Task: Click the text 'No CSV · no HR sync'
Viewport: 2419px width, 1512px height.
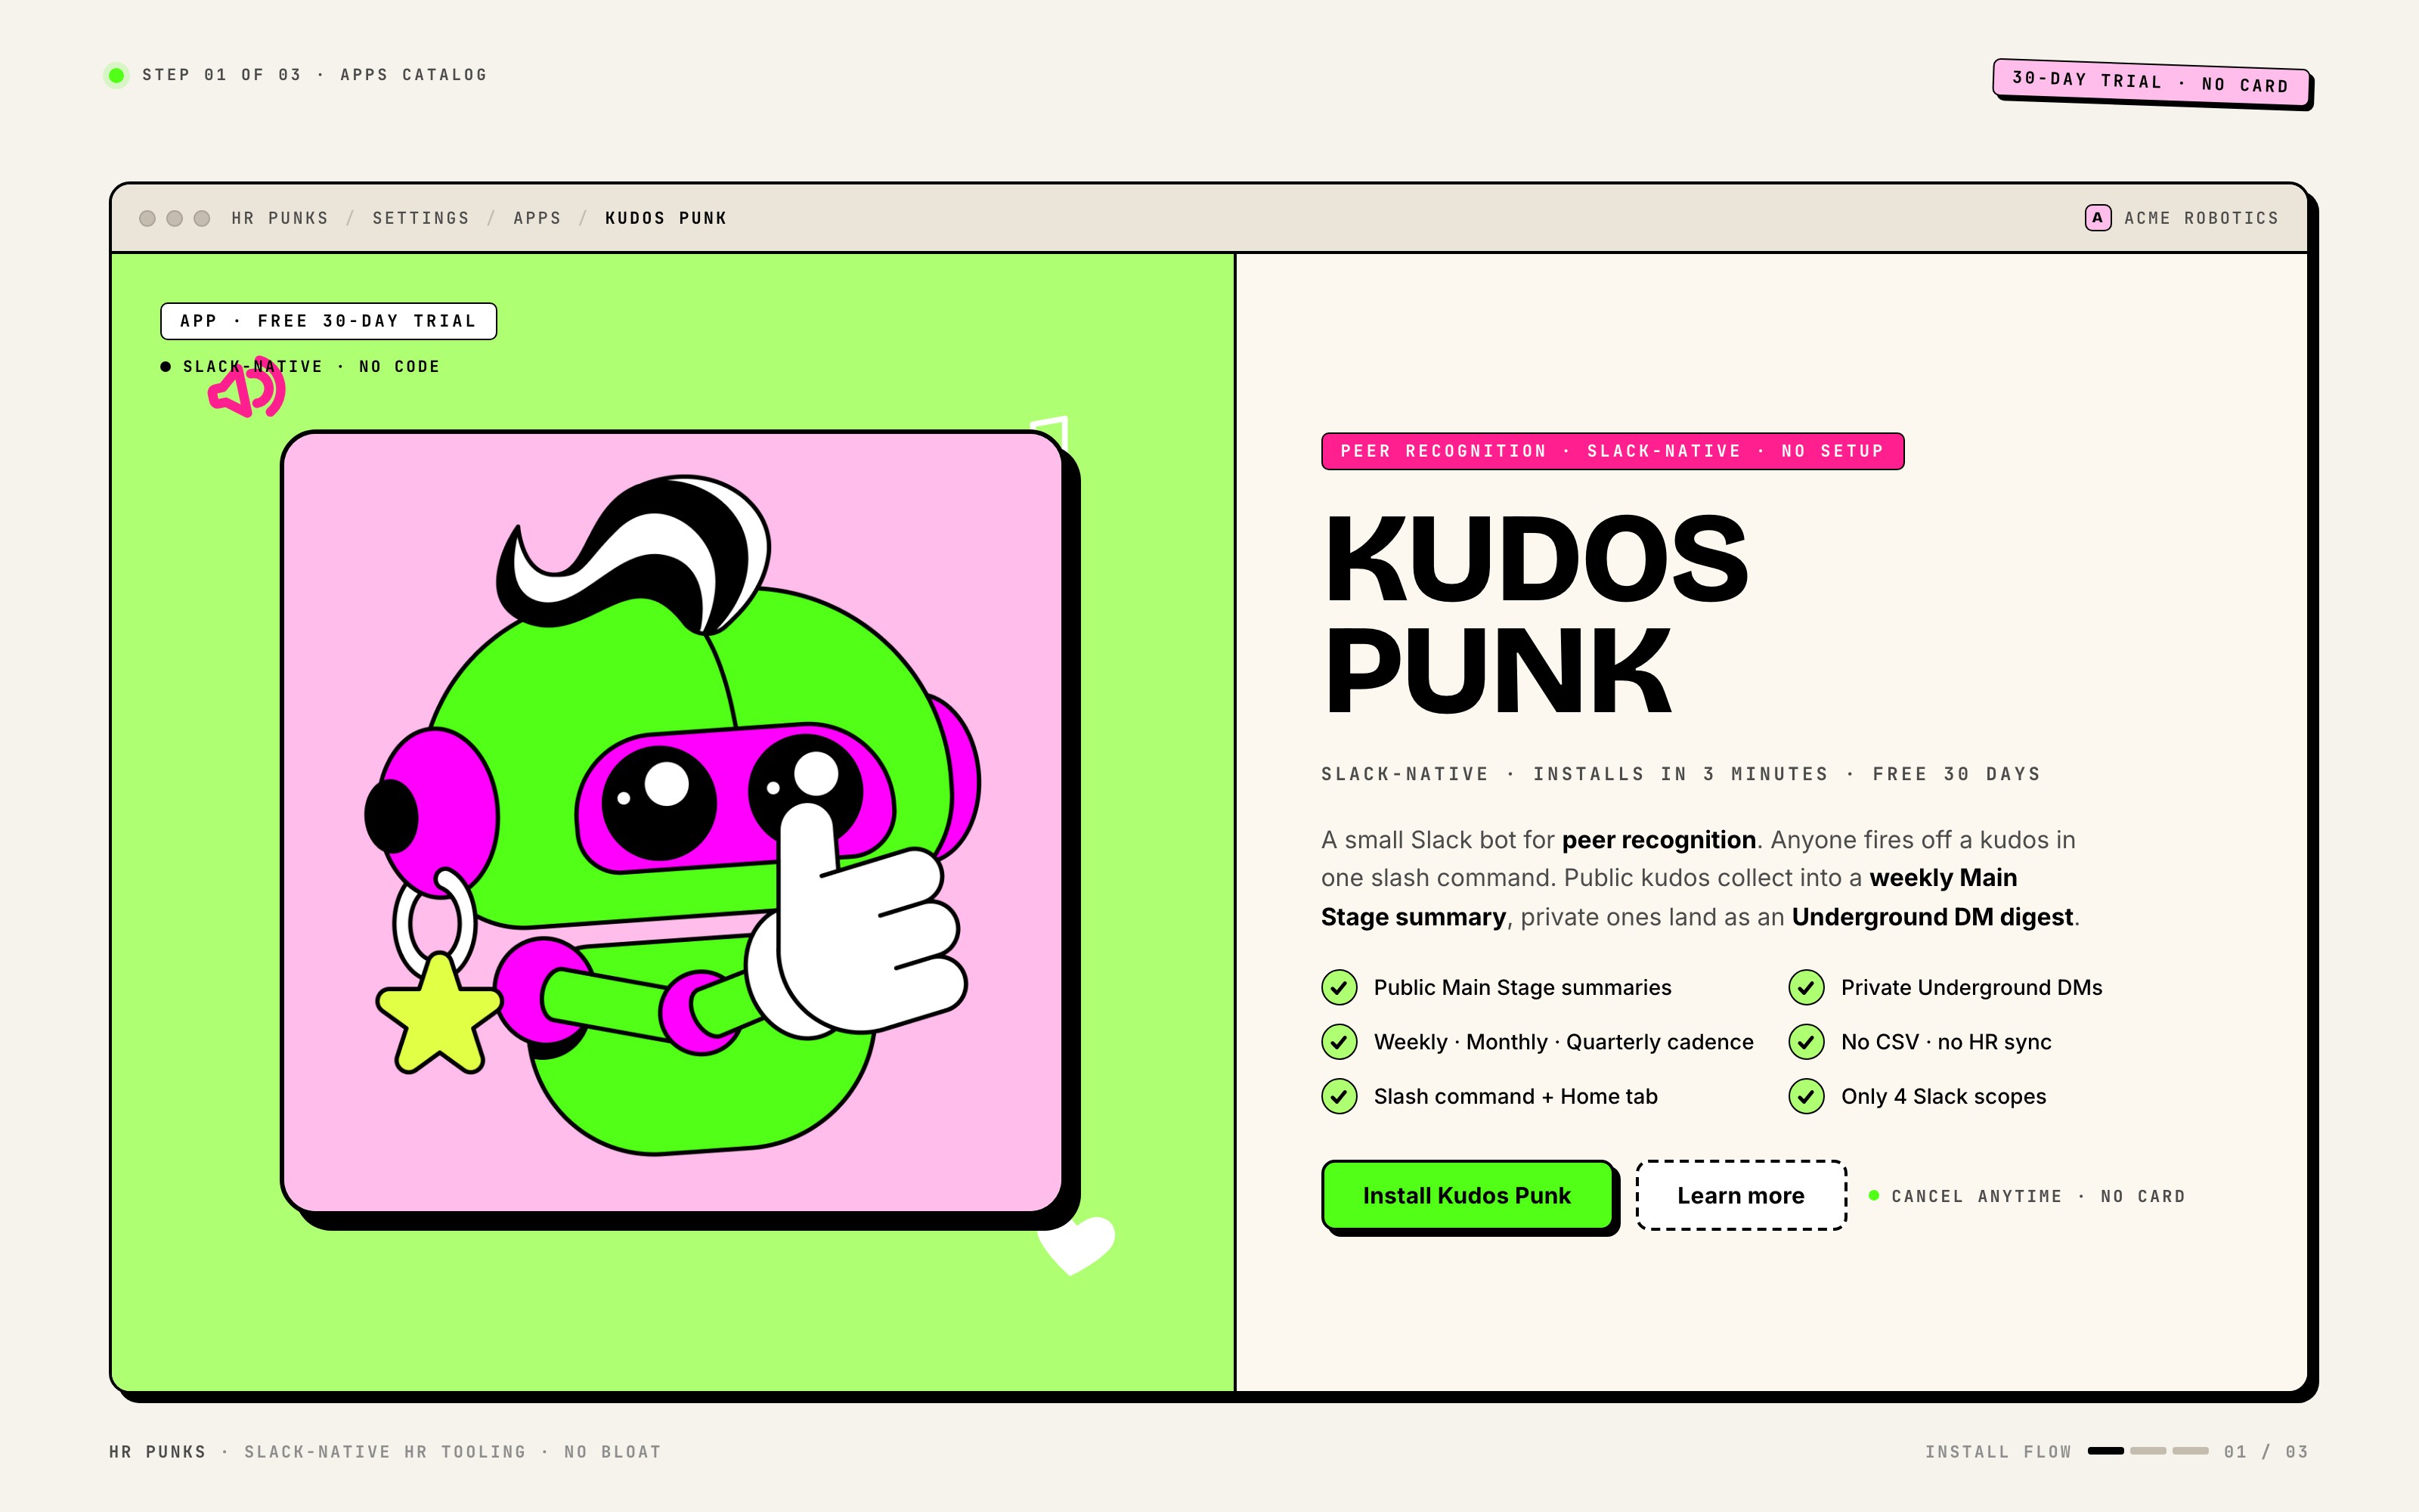Action: pyautogui.click(x=1947, y=1042)
